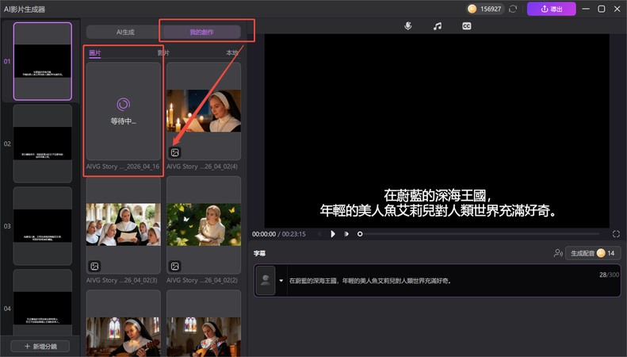Step to next frame in preview
Screen dimensions: 627x357
pyautogui.click(x=346, y=234)
